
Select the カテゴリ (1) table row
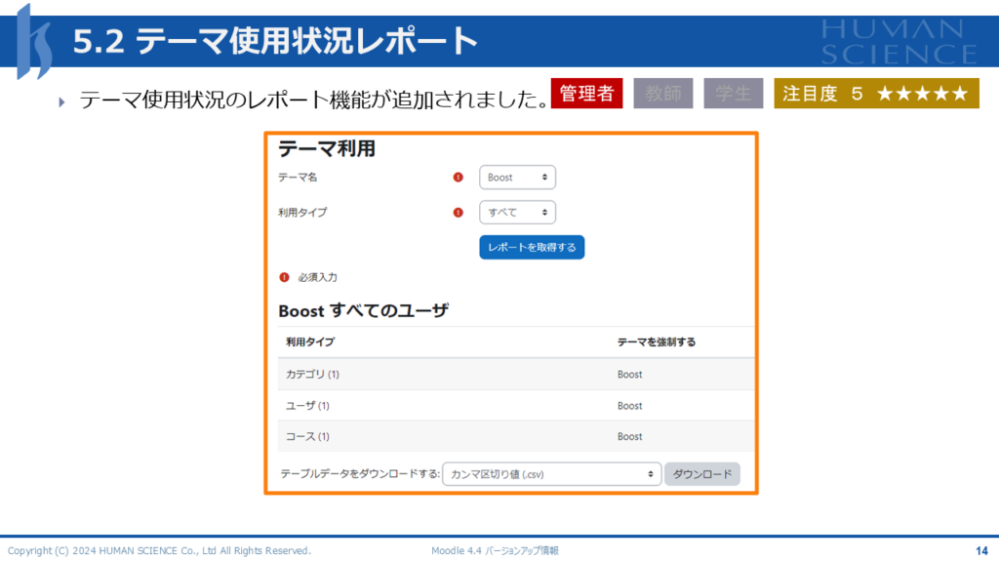point(516,374)
